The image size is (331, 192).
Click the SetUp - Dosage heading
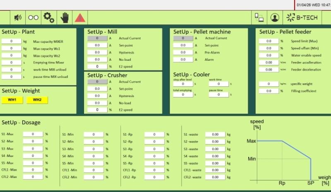coord(21,123)
